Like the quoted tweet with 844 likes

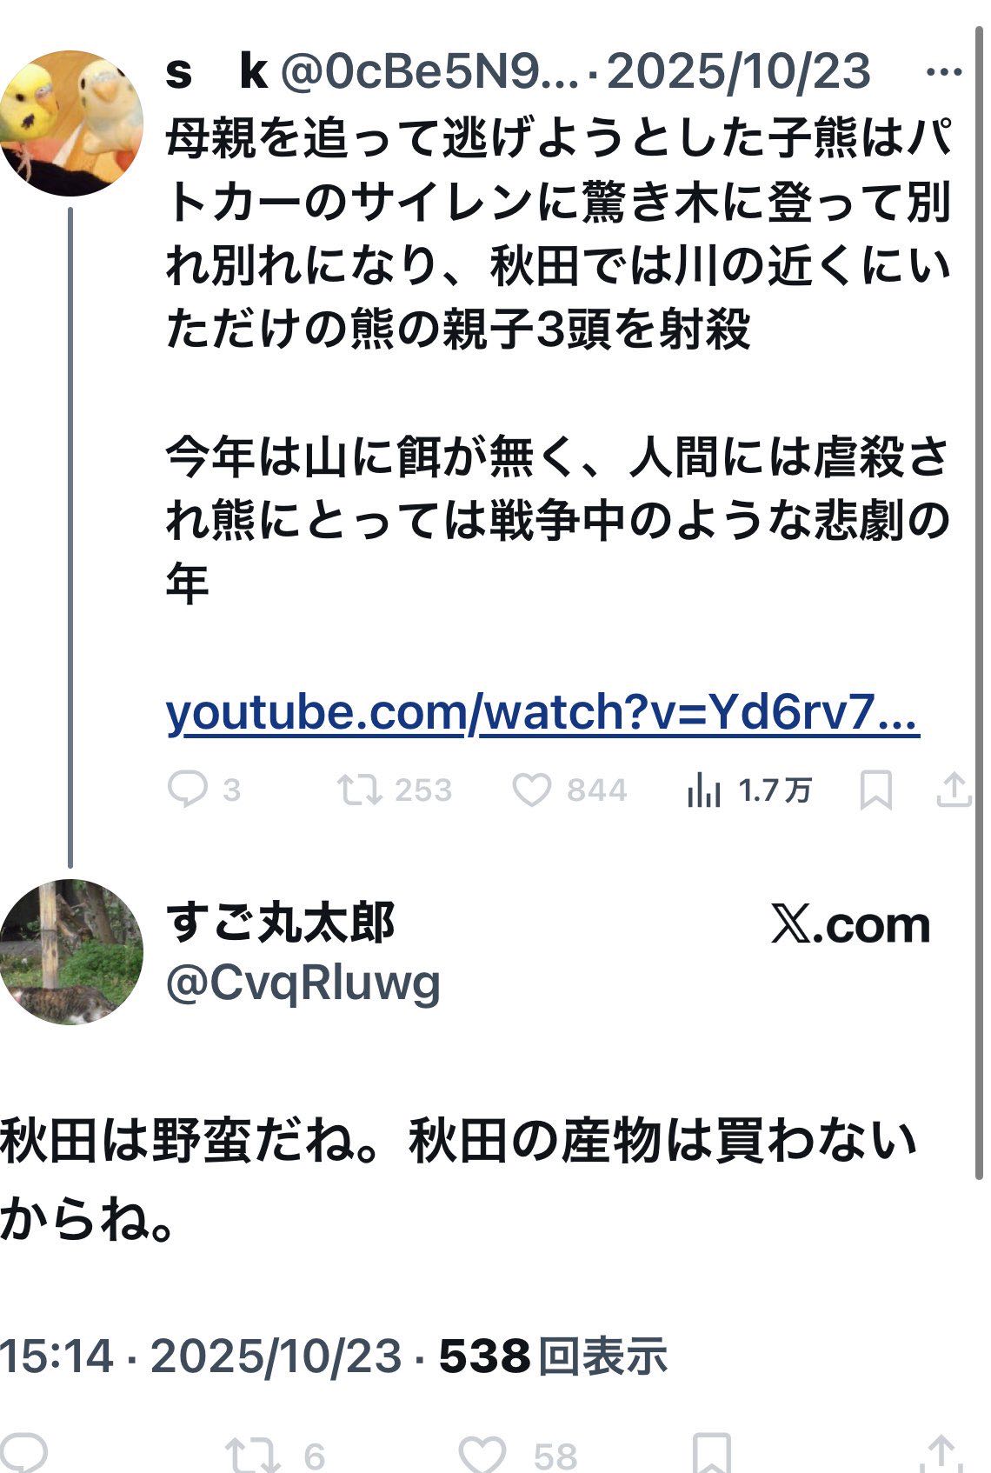(531, 790)
